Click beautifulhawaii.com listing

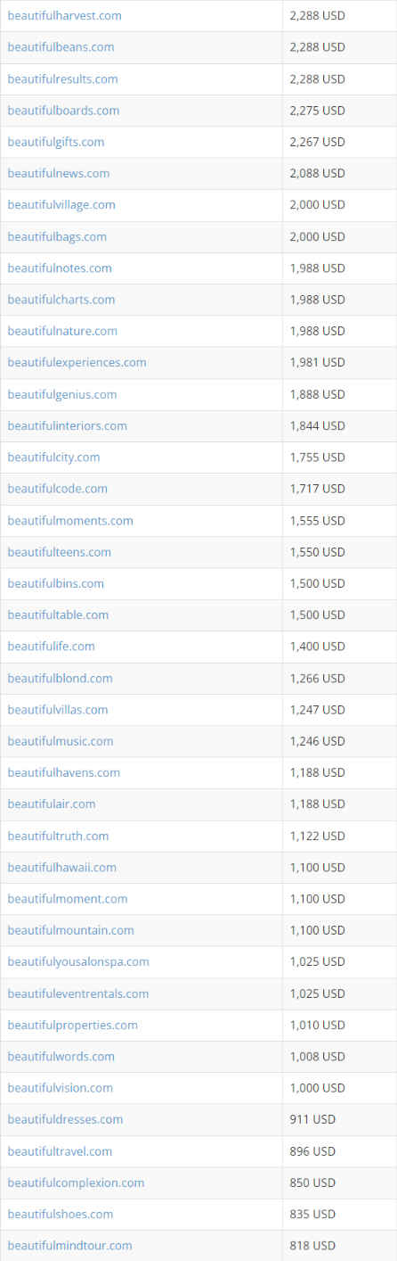pyautogui.click(x=62, y=867)
